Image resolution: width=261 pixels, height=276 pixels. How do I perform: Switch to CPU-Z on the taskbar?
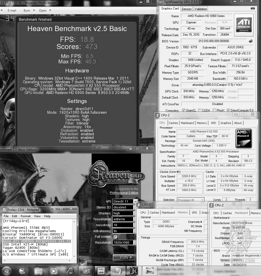pos(102,271)
